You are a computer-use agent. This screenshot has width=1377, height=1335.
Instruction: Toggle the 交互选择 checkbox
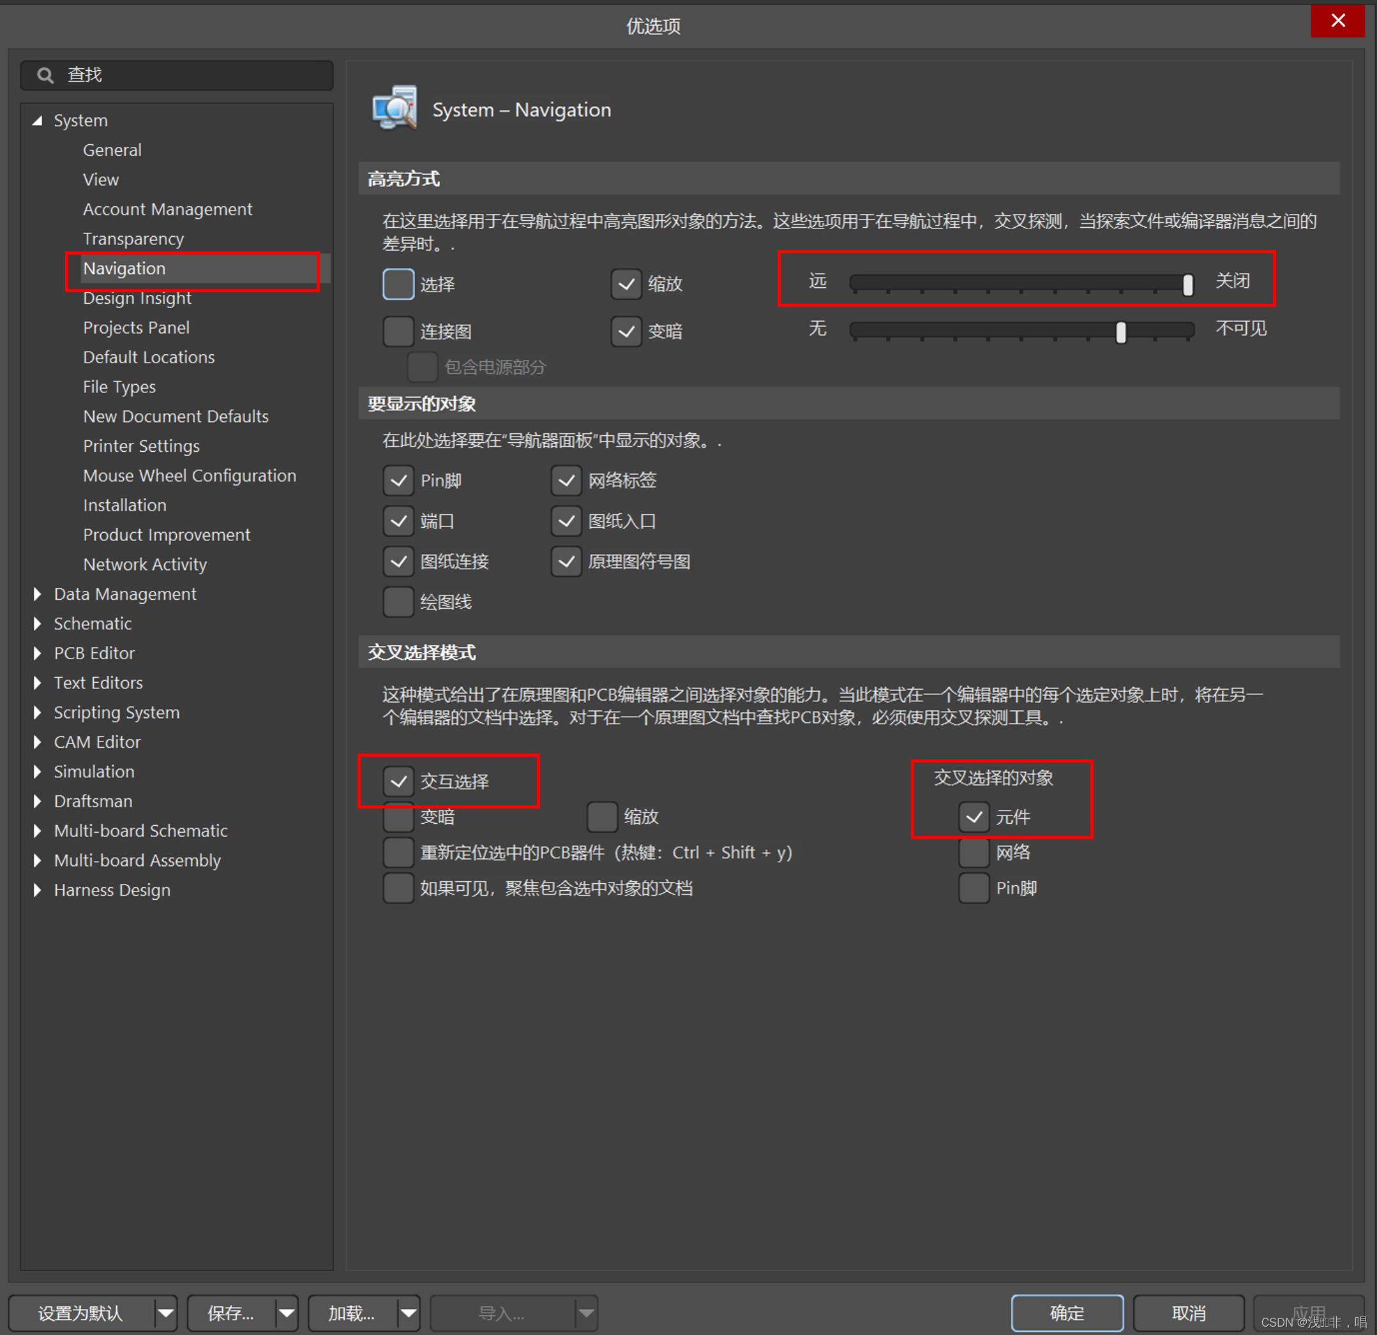click(x=398, y=781)
